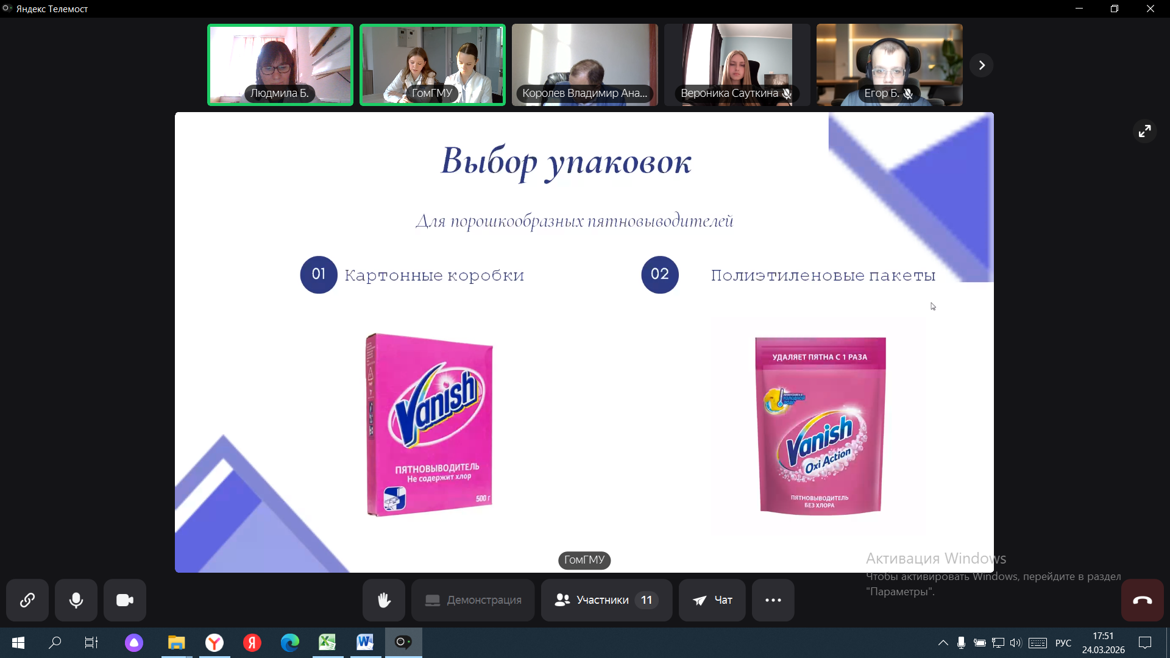Hang up with the red phone button
Image resolution: width=1170 pixels, height=658 pixels.
coord(1142,600)
